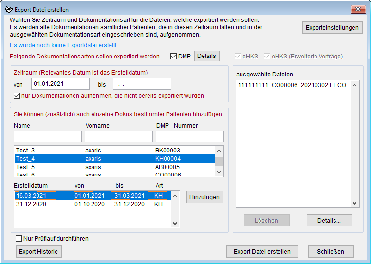Enable 'Nur Prüflauf durchführen' checkbox
Viewport: 371px width, 264px height.
point(19,239)
